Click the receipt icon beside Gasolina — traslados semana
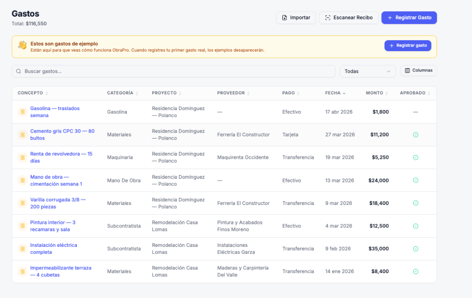Screen dimensions: 472x298 pos(22,112)
